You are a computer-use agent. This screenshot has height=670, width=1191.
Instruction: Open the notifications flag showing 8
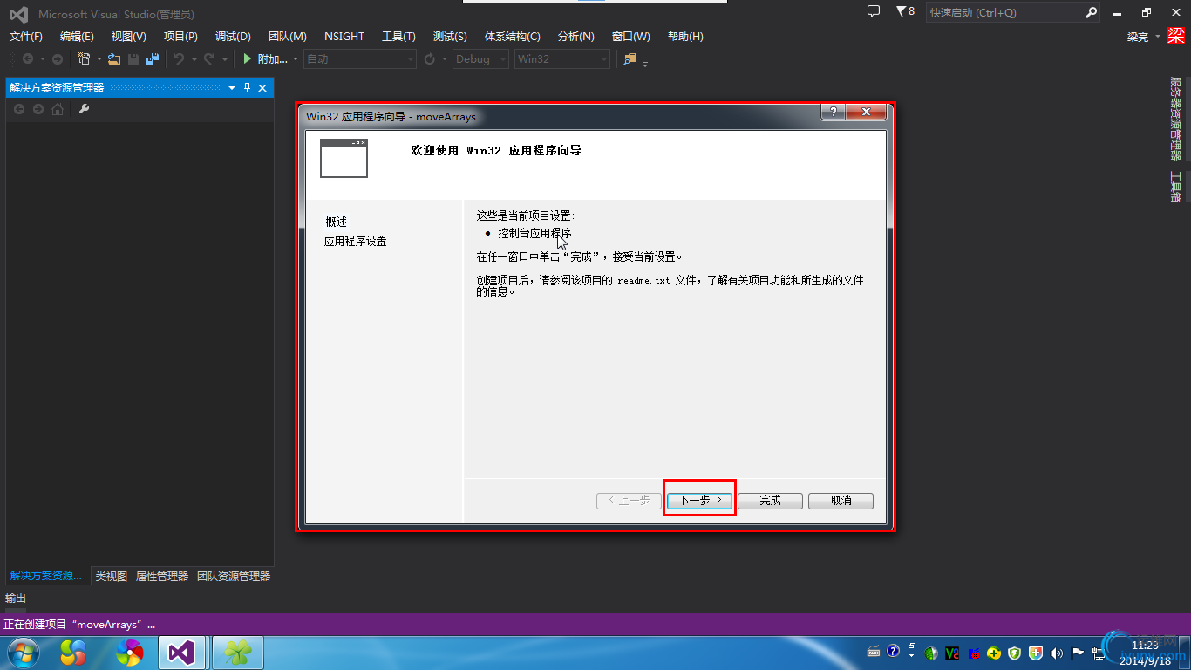click(903, 12)
